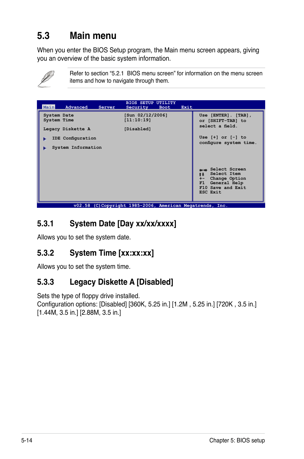Select the System Date item

tap(59, 115)
